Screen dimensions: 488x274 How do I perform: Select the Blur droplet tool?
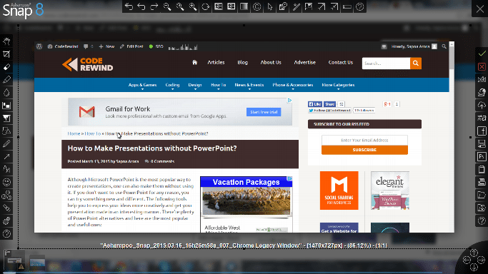pos(6,93)
